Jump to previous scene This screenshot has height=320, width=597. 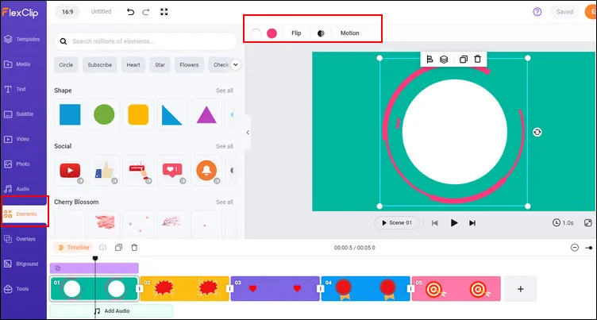(435, 223)
